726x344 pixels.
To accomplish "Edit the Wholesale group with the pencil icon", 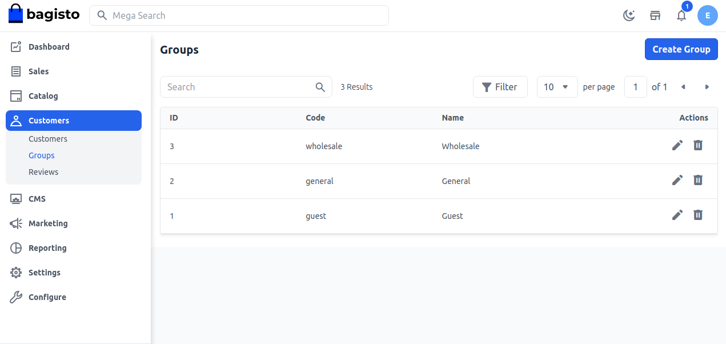I will click(x=677, y=146).
